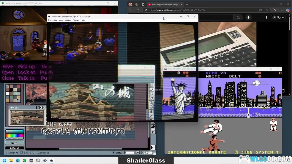Screen dimensions: 292x164
Task: Click the plus button next to Frame field
Action: 138,153
